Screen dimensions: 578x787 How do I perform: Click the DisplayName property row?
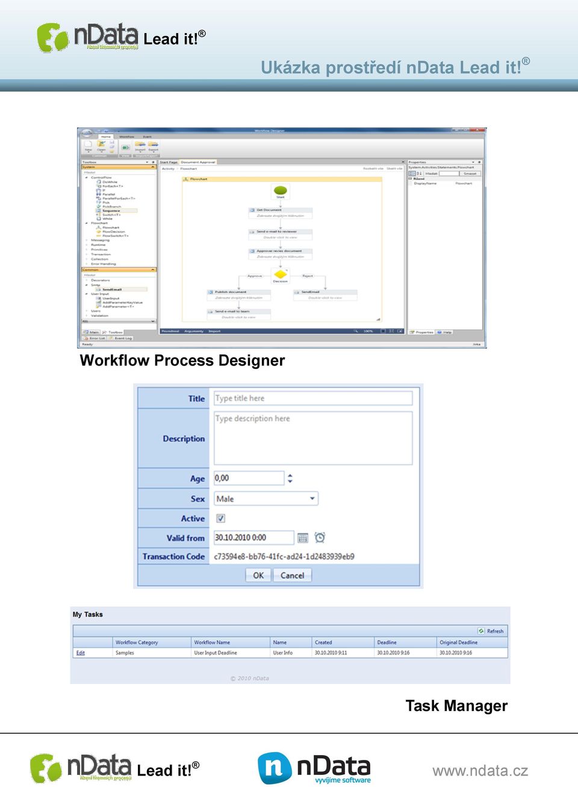pos(446,183)
